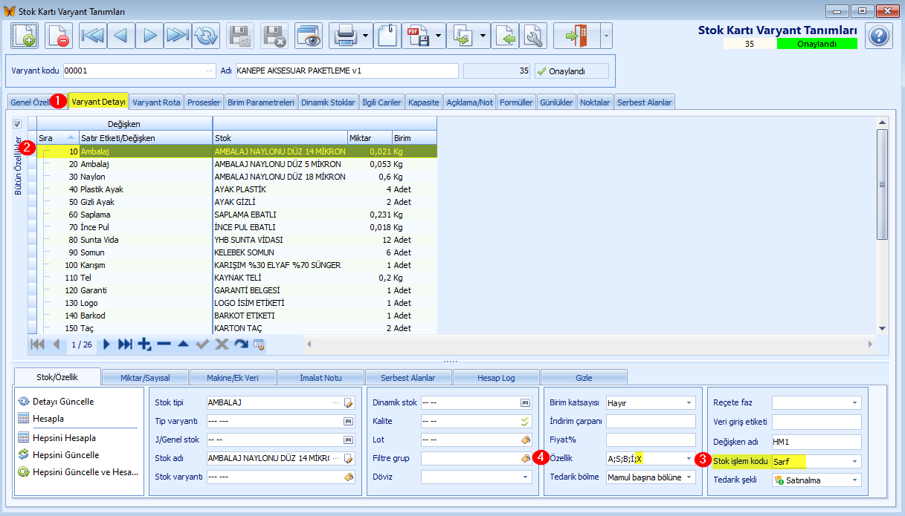Viewport: 905px width, 516px height.
Task: Delete the grid row with the minus icon
Action: pyautogui.click(x=164, y=344)
